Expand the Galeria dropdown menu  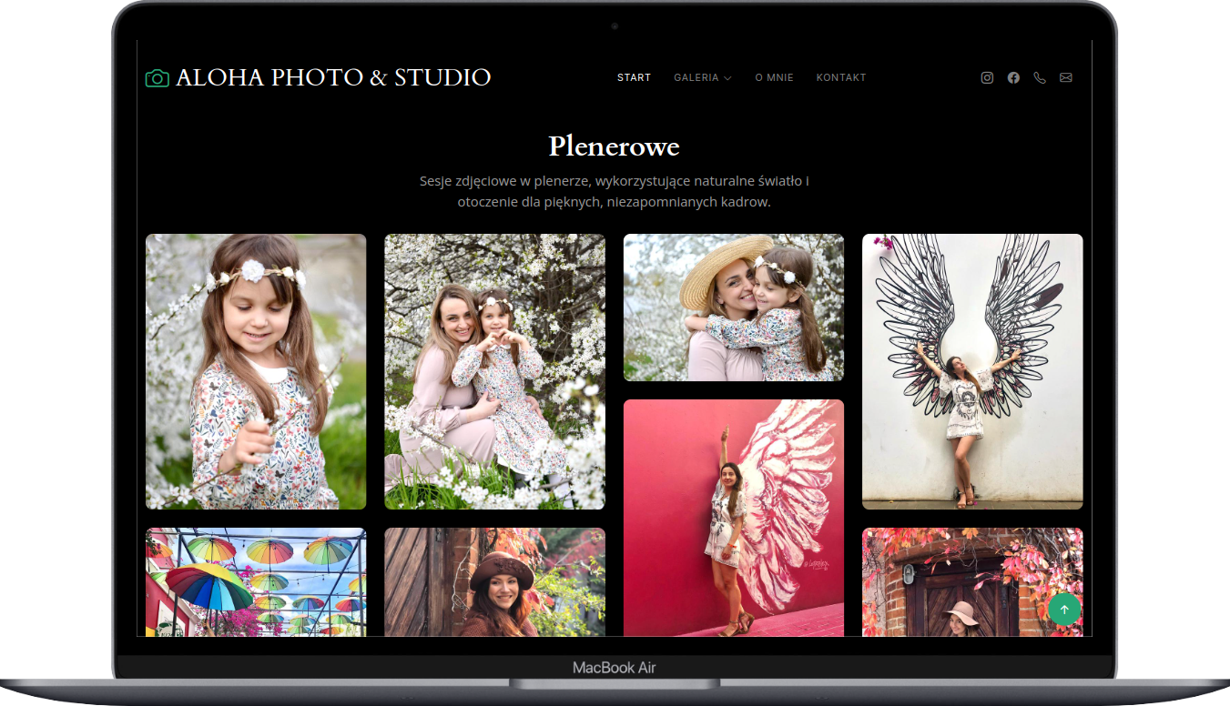tap(702, 78)
